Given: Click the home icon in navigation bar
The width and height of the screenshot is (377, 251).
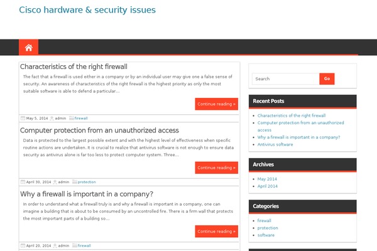Looking at the screenshot, I should (29, 48).
